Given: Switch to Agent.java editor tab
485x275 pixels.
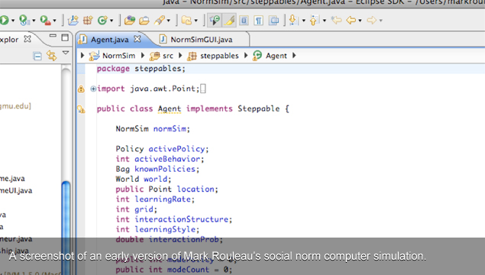Looking at the screenshot, I should (x=109, y=40).
